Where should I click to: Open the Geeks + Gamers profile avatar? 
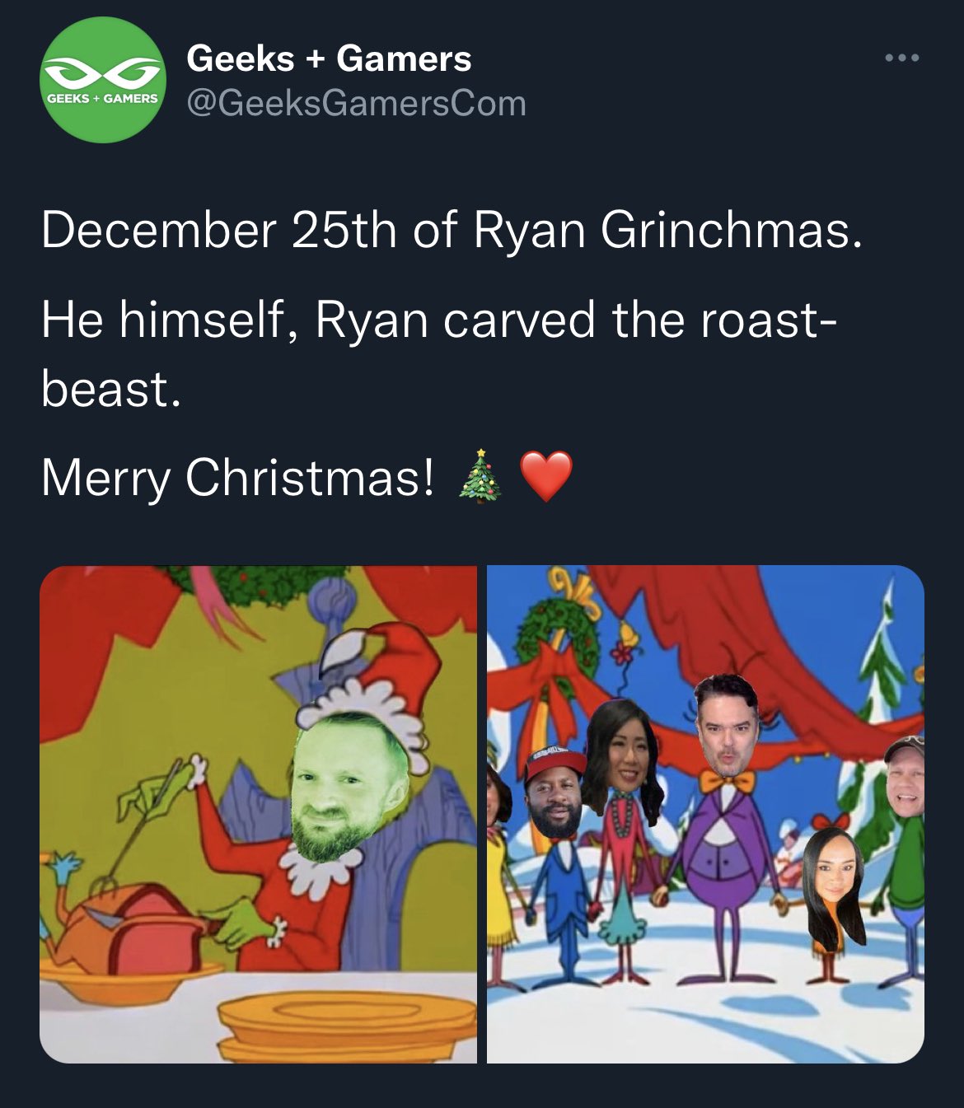[103, 80]
